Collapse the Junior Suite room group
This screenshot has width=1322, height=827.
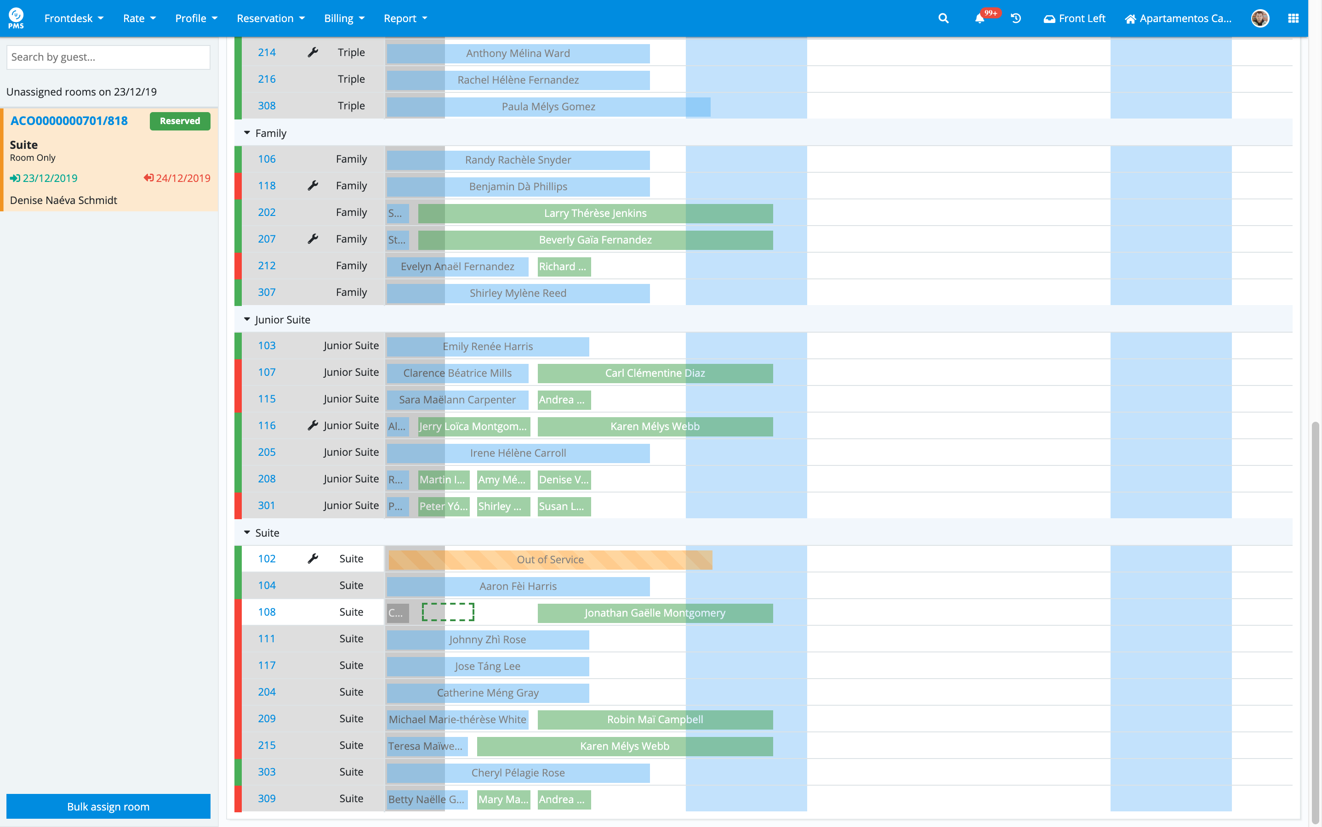pos(247,319)
